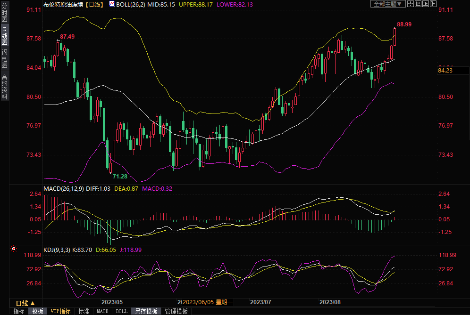Apply the 标准 template

click(84, 311)
